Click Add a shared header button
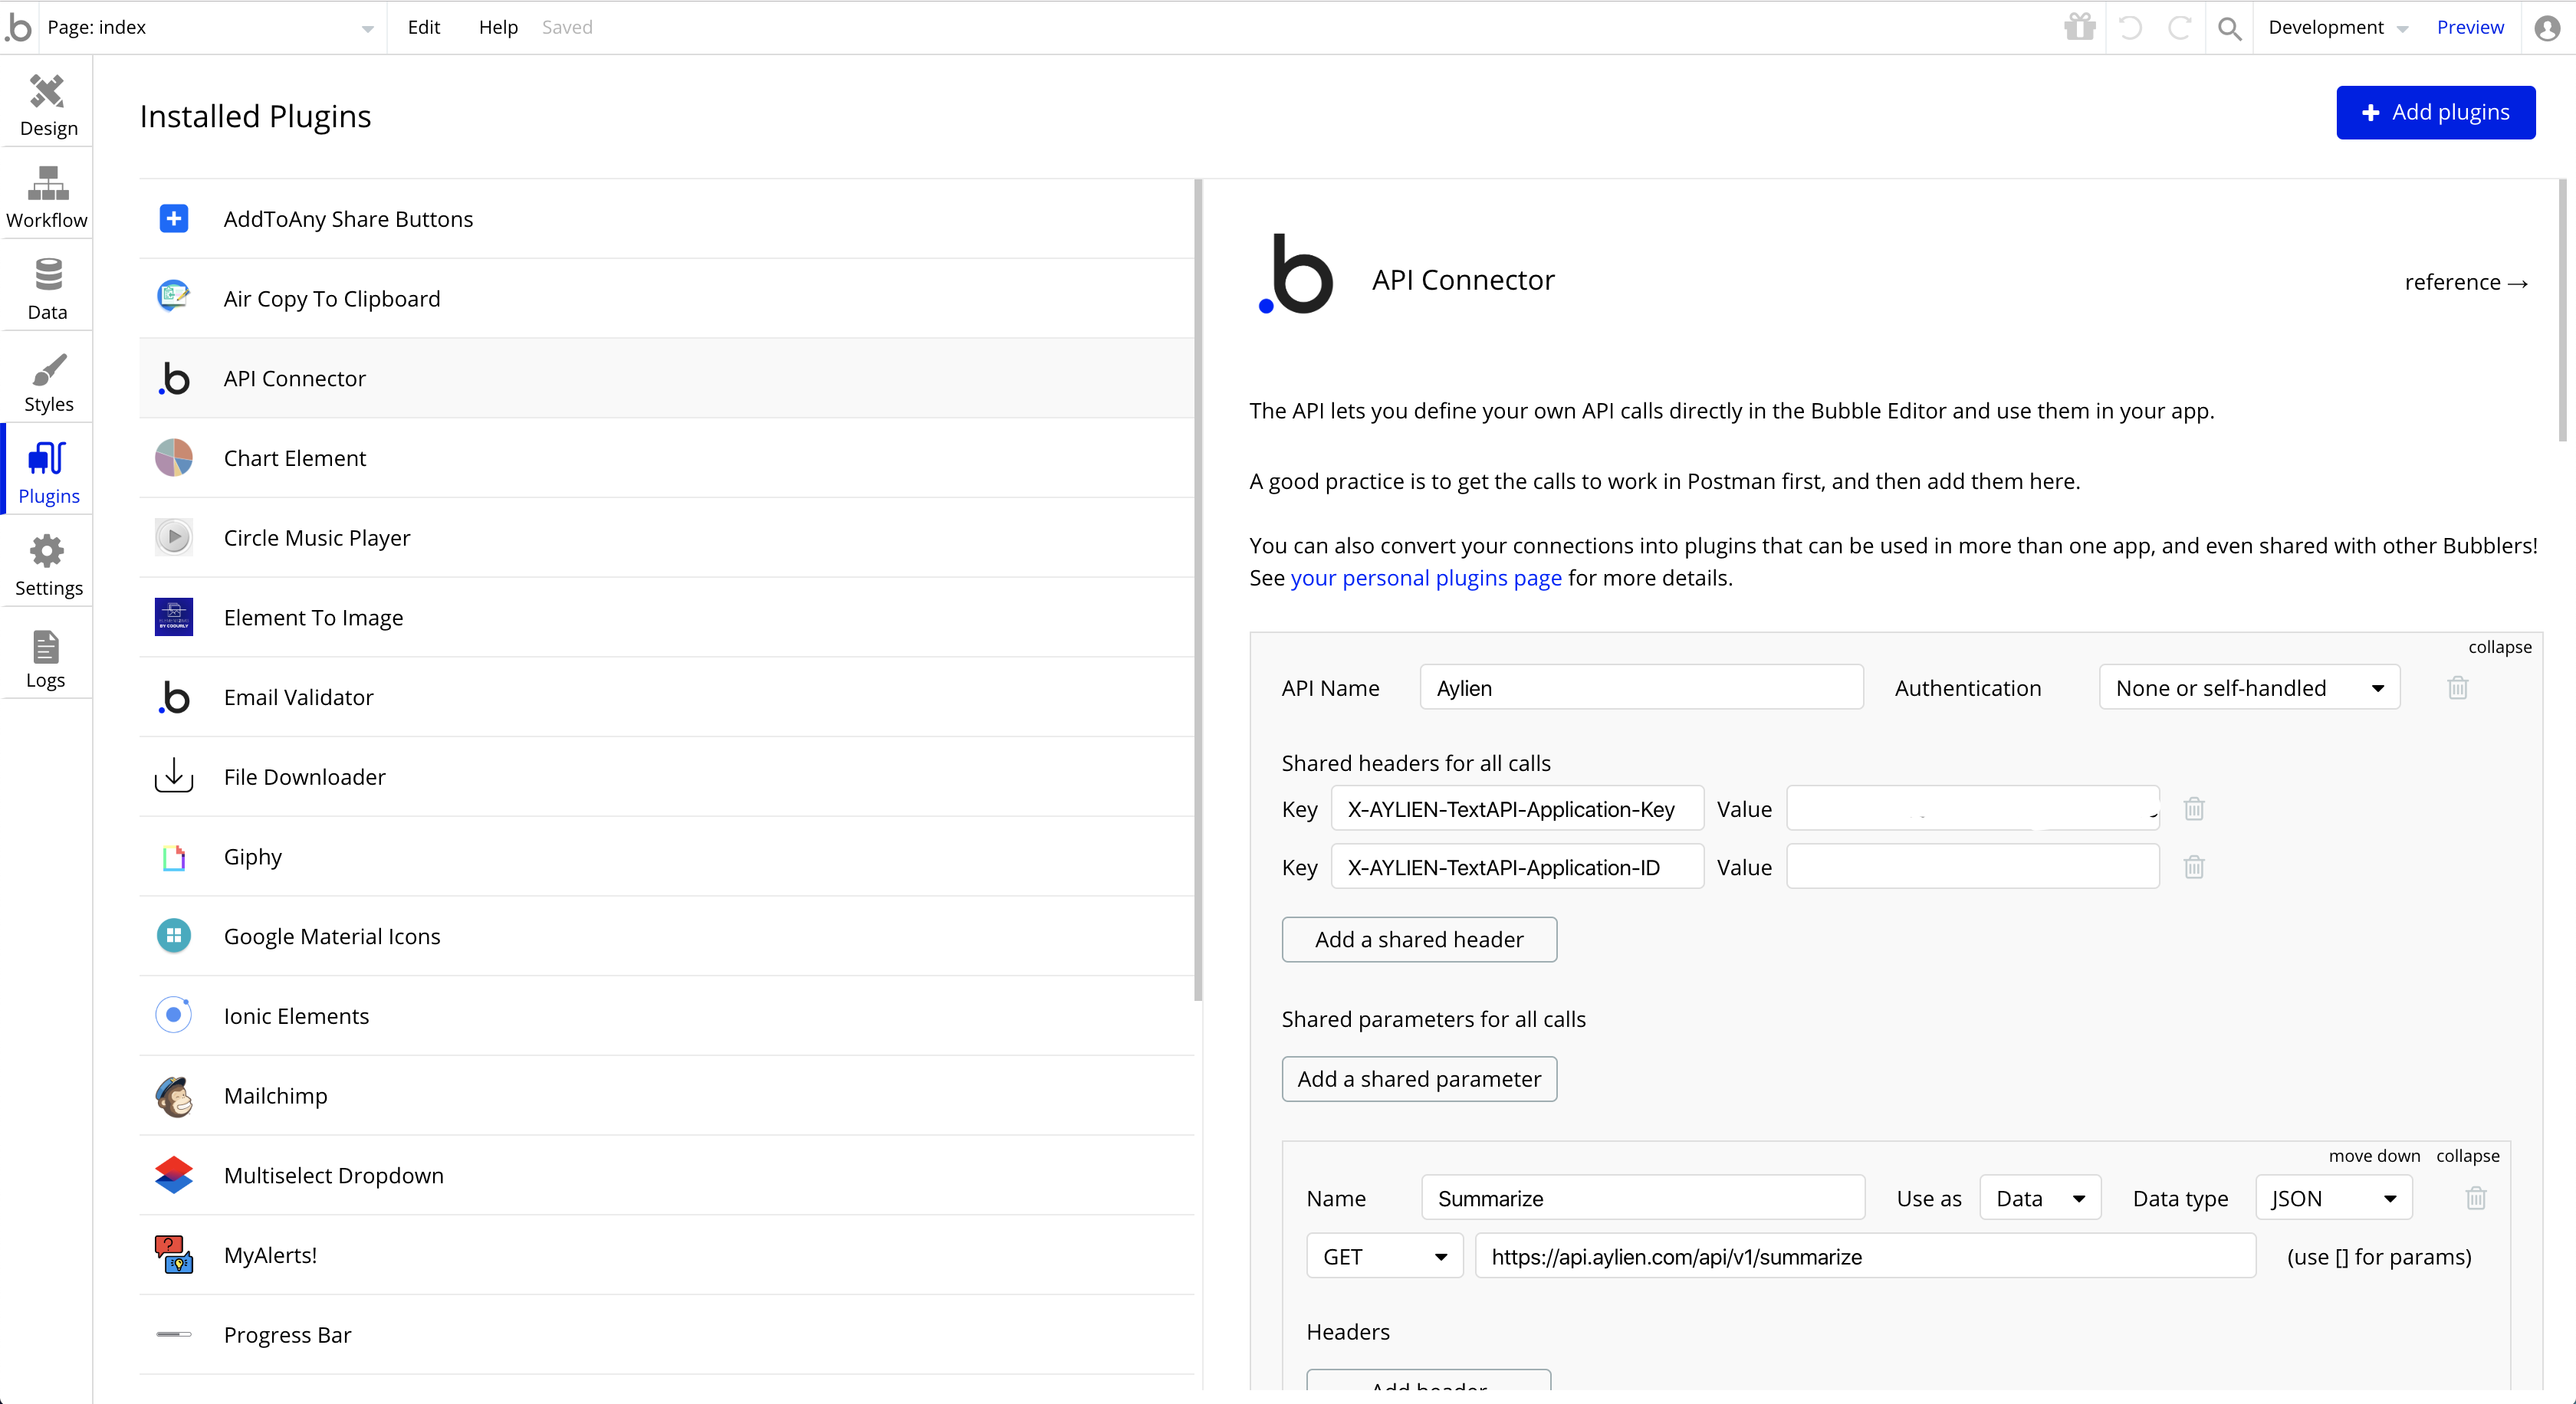 click(x=1419, y=940)
